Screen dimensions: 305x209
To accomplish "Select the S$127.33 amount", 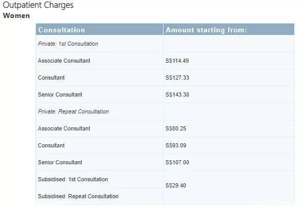I will click(x=177, y=78).
